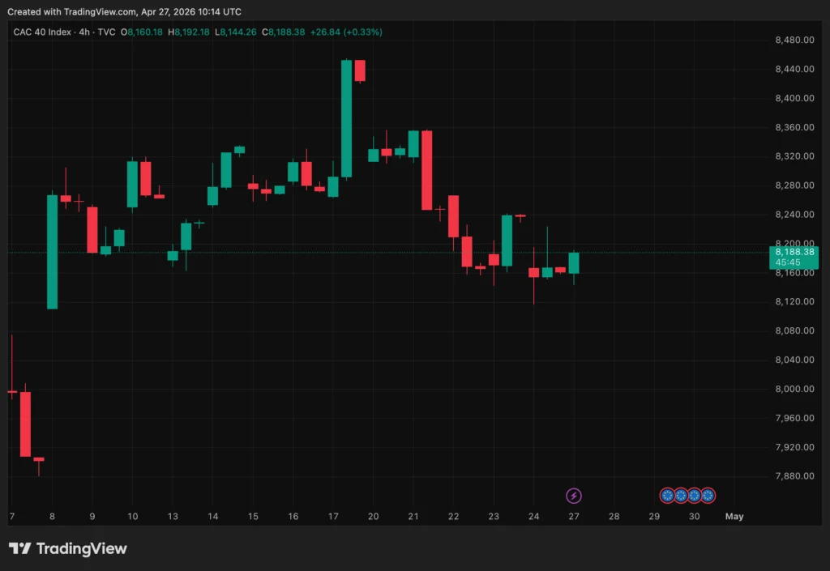Click the May label on time axis

[x=734, y=516]
